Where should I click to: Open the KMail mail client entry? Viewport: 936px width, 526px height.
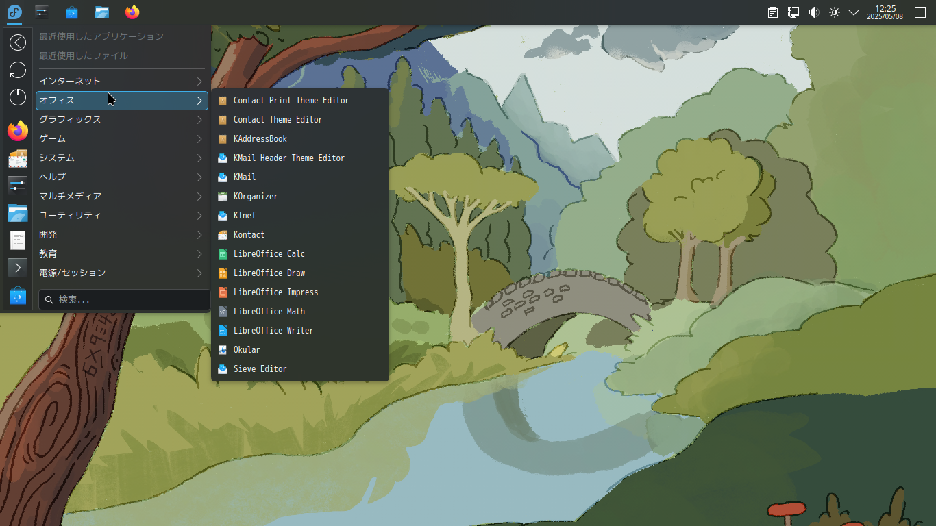pos(300,177)
